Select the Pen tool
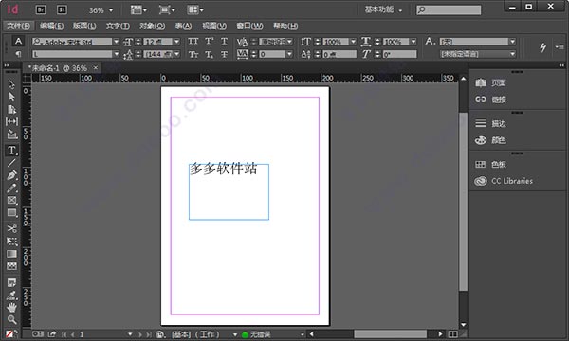The height and width of the screenshot is (341, 569). [11, 175]
